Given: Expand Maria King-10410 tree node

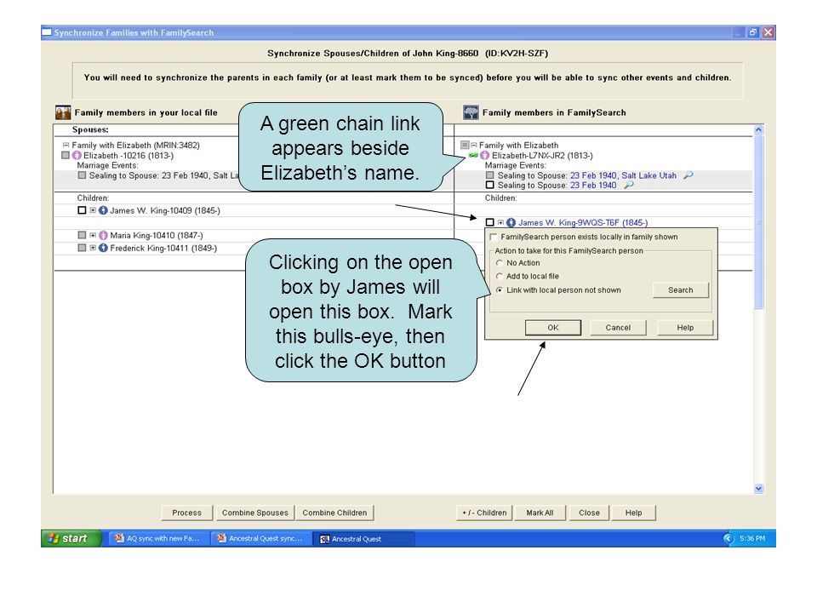Looking at the screenshot, I should (93, 235).
